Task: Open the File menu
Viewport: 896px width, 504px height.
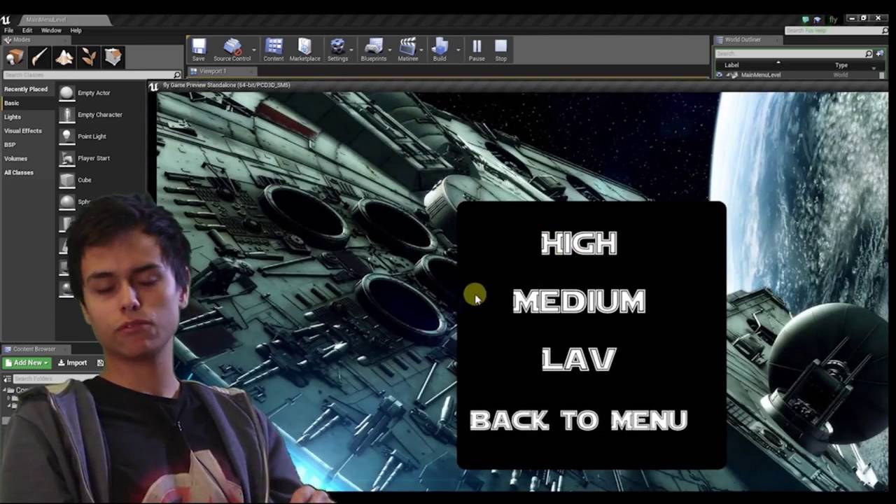Action: [x=8, y=31]
